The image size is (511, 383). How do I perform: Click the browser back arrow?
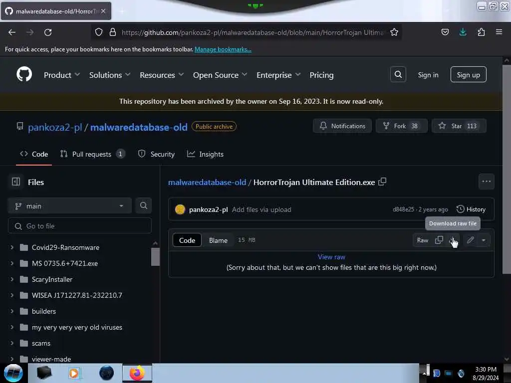point(12,32)
